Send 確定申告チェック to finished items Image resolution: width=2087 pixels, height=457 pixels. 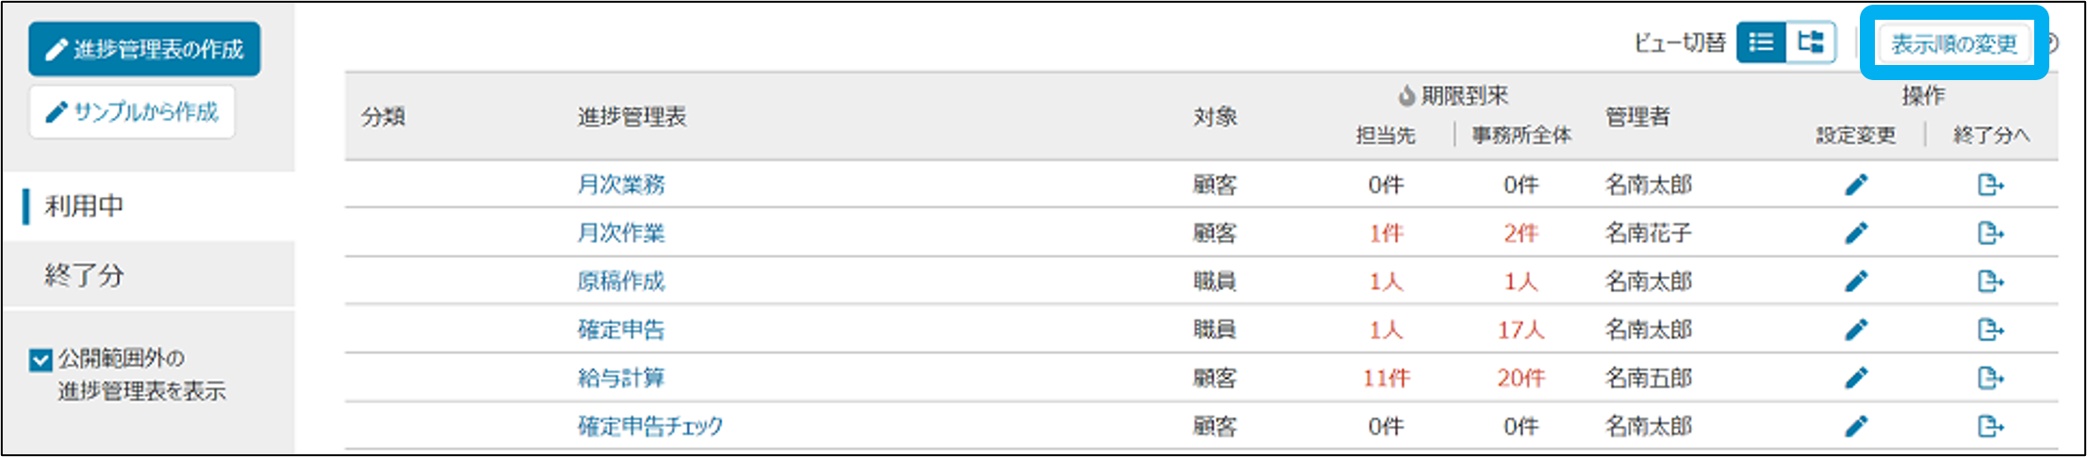[1990, 426]
